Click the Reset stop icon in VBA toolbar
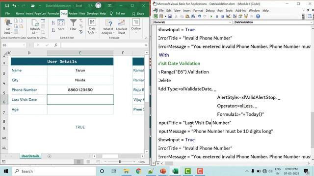Viewport: 314px width, 176px height. [x=222, y=16]
